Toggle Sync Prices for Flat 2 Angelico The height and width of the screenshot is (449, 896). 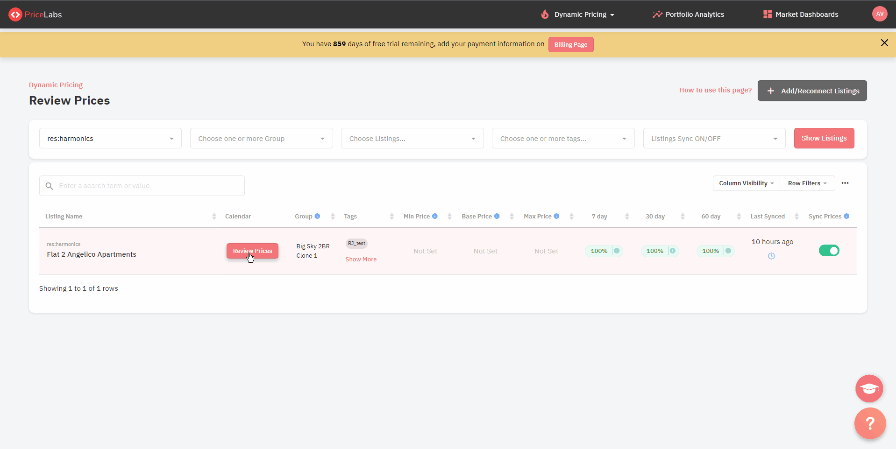pyautogui.click(x=829, y=251)
